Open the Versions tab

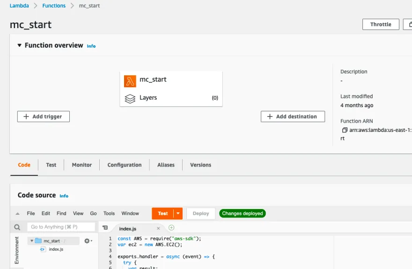point(200,165)
